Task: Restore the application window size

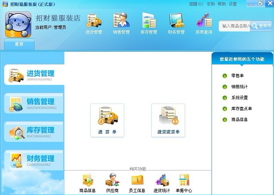Action: tap(260, 3)
